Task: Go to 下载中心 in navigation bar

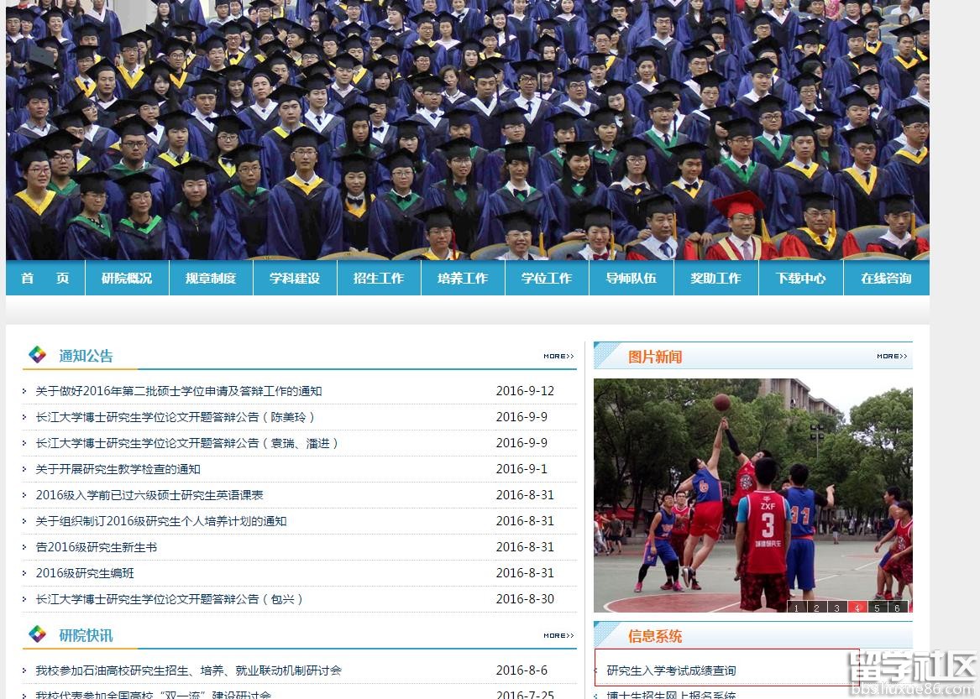Action: tap(800, 279)
